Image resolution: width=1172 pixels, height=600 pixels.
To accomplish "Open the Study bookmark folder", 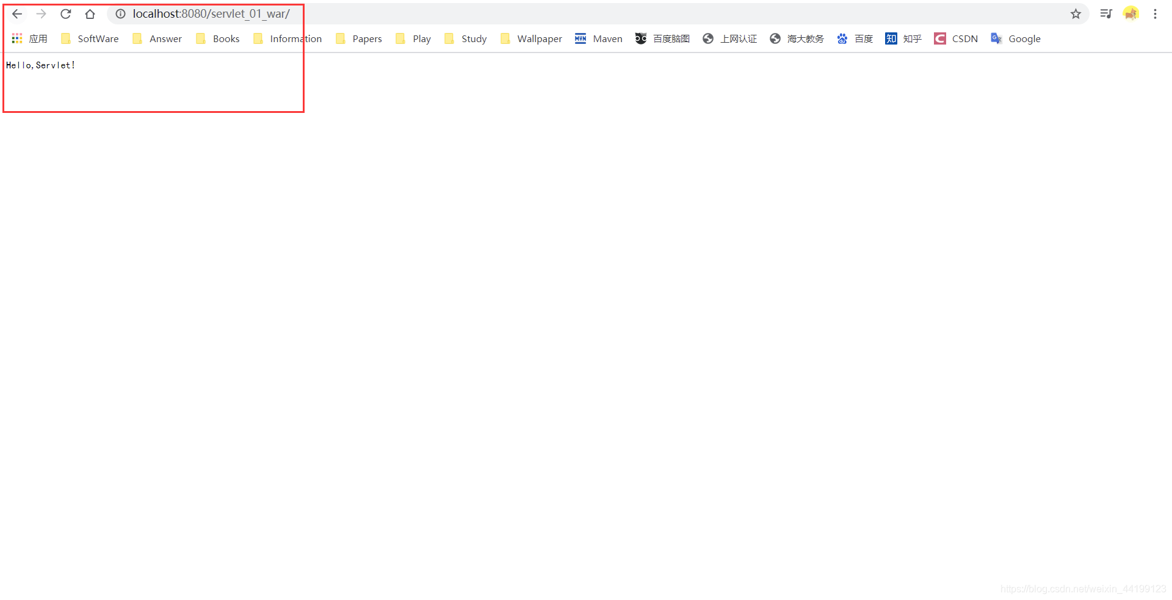I will coord(466,38).
